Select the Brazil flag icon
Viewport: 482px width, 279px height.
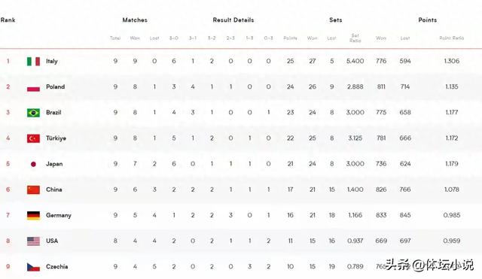(33, 113)
